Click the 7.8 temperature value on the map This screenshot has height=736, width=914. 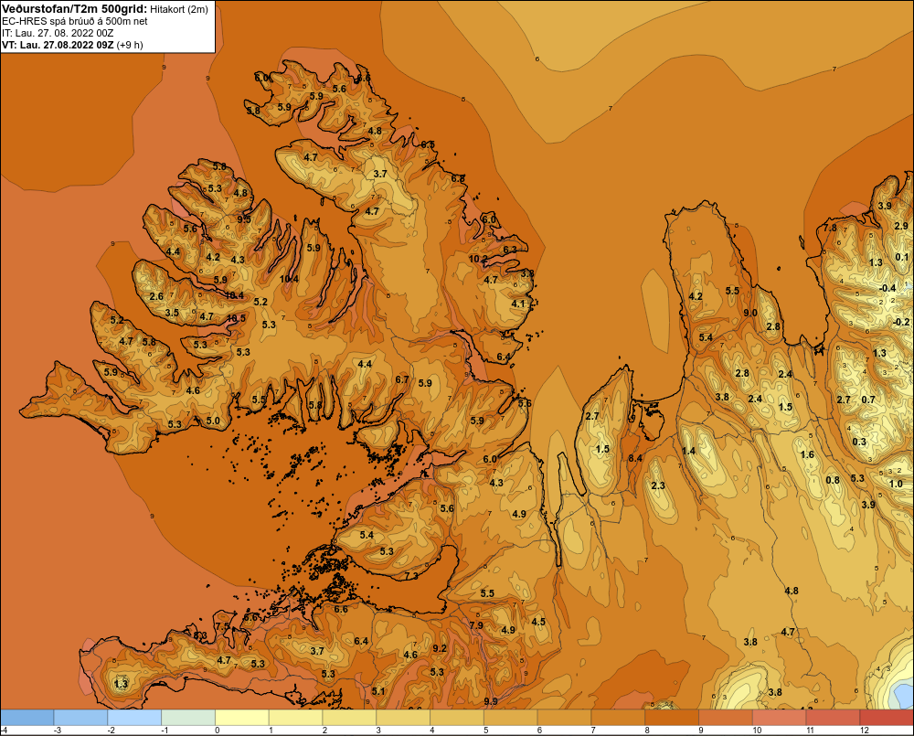coord(830,228)
